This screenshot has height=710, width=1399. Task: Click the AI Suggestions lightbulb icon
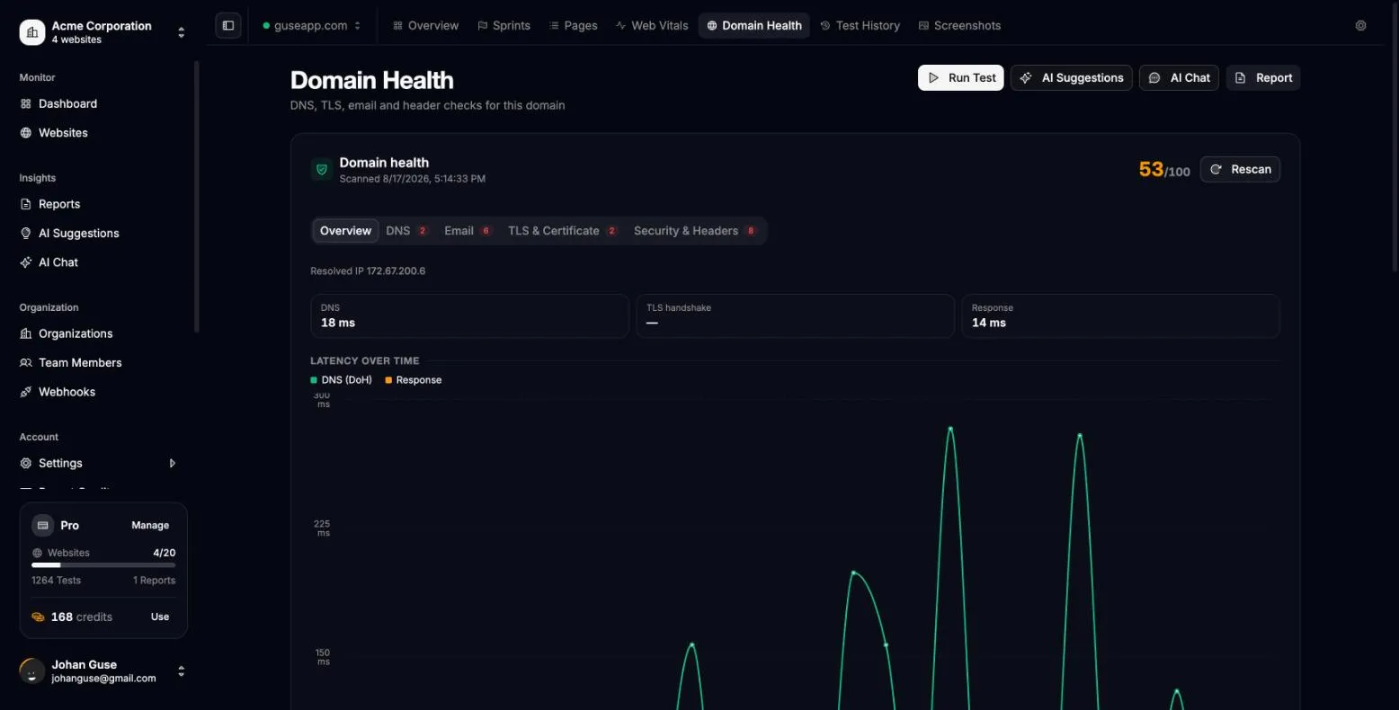pyautogui.click(x=26, y=233)
